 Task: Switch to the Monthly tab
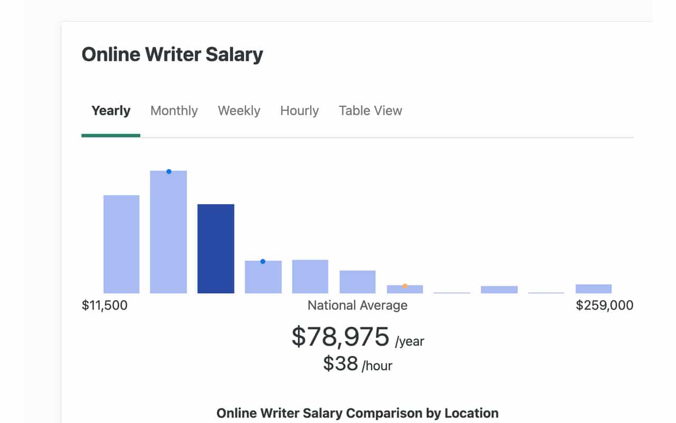[174, 111]
